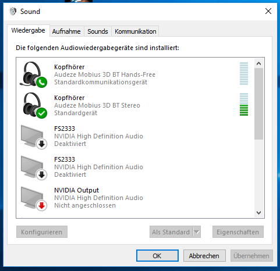Click the Standardgerät status text

tap(76, 113)
